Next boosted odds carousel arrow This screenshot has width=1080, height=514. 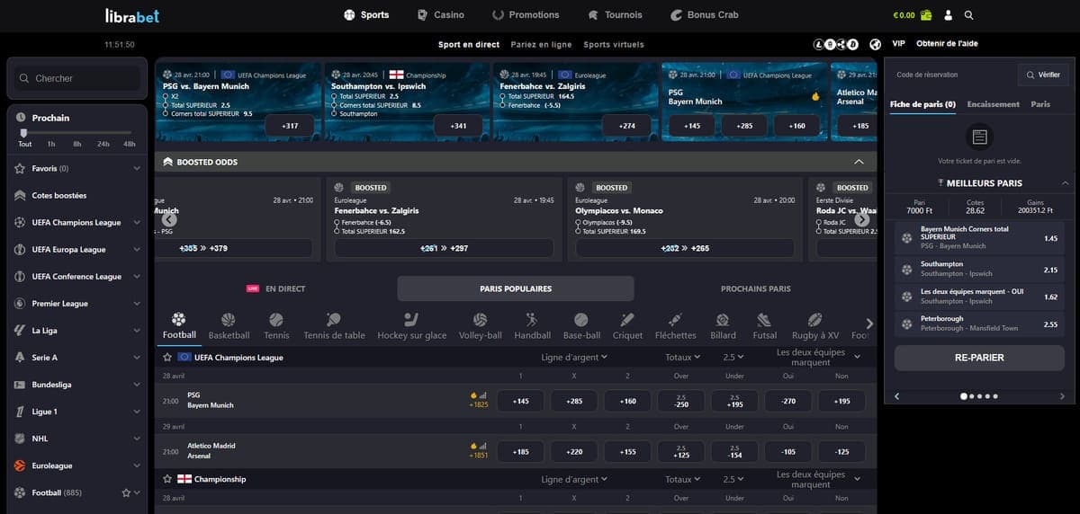click(862, 219)
